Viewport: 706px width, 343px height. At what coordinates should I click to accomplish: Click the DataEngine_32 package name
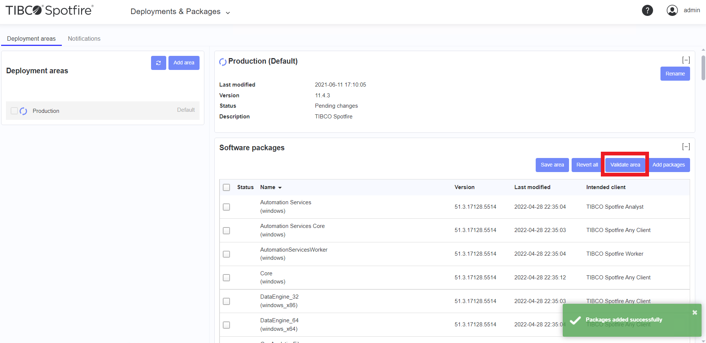click(279, 297)
